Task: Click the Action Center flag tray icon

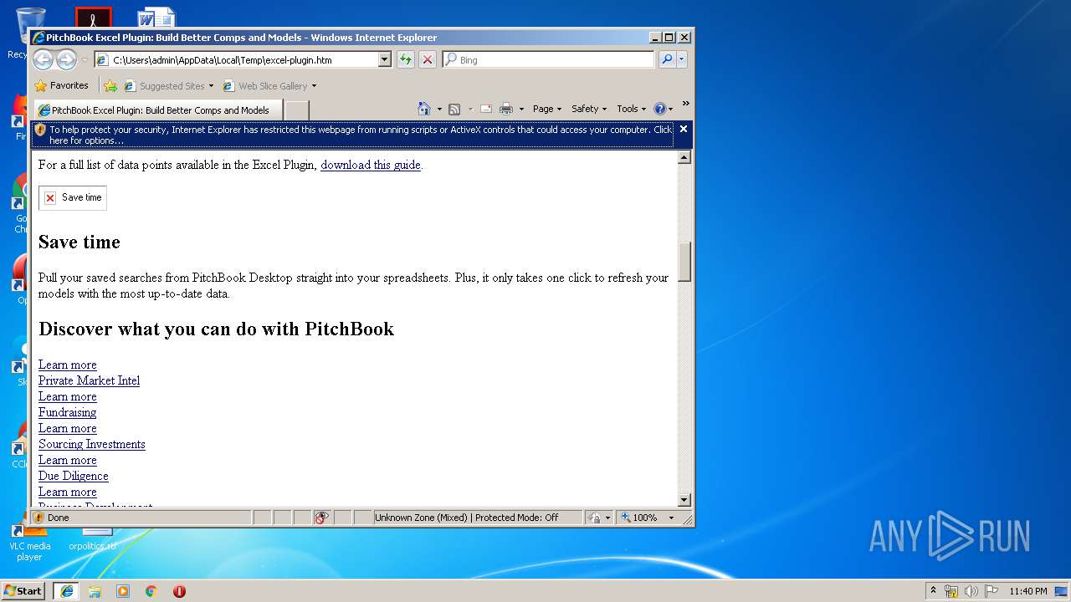Action: pyautogui.click(x=992, y=591)
